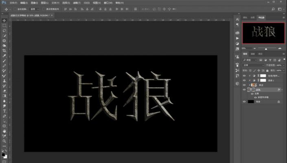Select the Lasso tool

[x=4, y=31]
